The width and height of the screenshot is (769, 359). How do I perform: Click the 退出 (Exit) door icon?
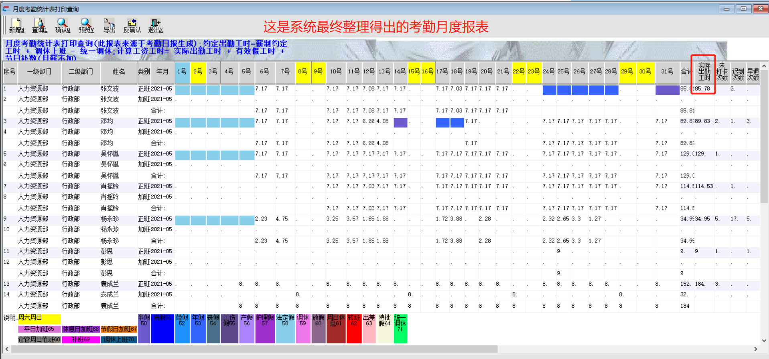pos(155,26)
